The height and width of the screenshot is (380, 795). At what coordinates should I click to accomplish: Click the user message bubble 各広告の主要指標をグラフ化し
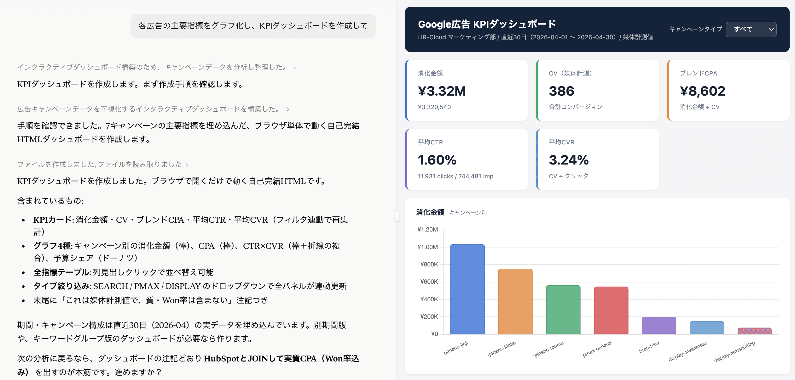[x=253, y=26]
